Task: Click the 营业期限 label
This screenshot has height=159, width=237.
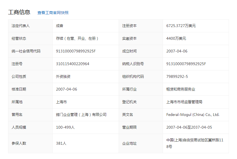Action: (129, 127)
